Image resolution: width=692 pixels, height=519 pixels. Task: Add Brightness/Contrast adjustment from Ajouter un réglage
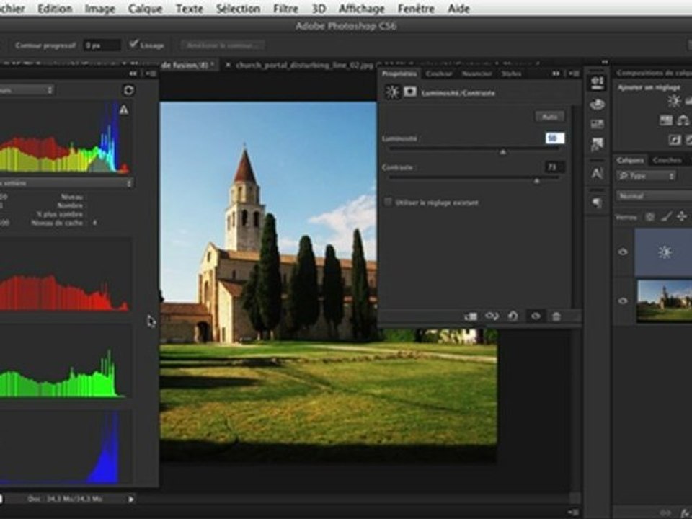(674, 101)
